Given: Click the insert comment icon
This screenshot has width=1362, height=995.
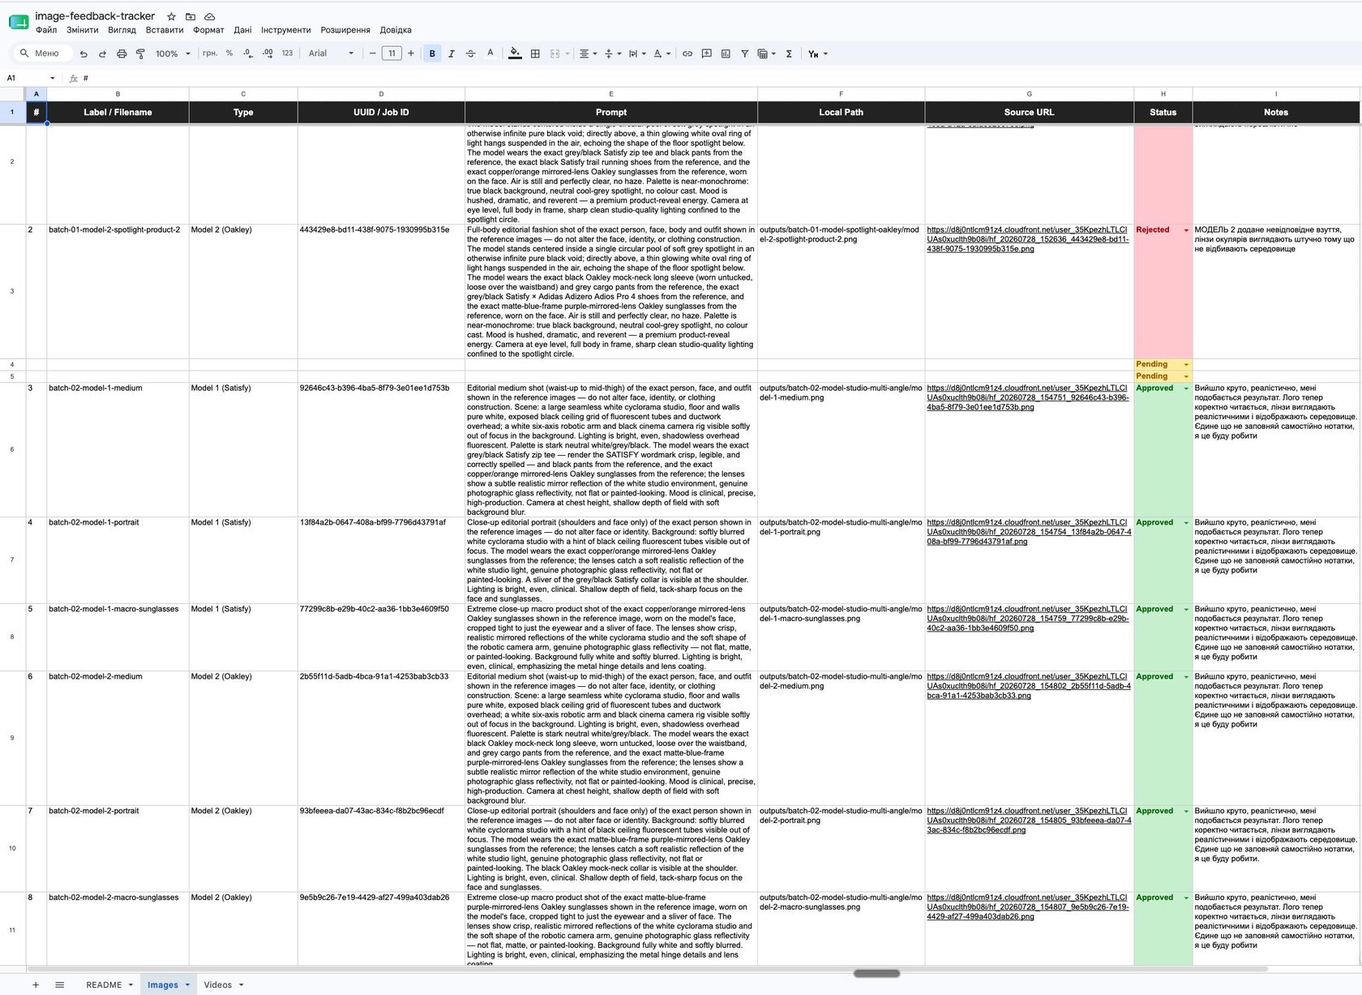Looking at the screenshot, I should pos(706,54).
